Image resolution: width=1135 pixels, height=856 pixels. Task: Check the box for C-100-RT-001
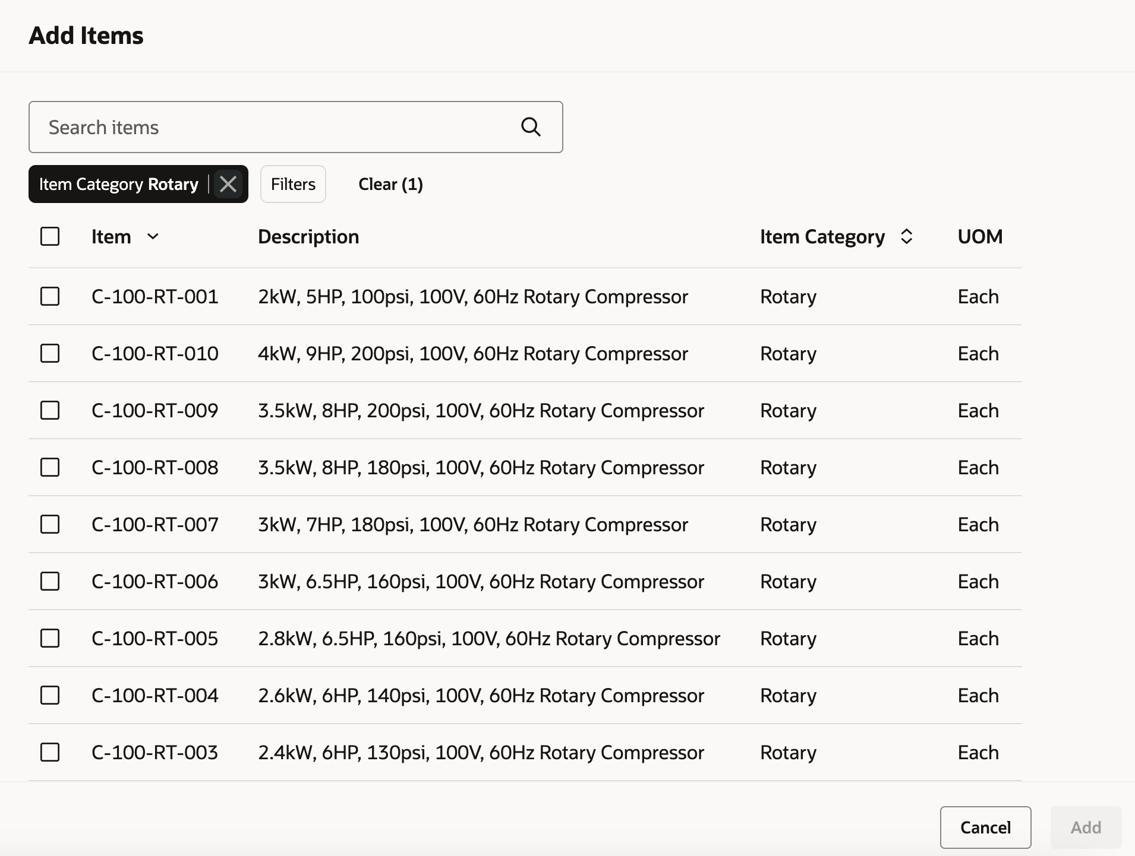[x=50, y=296]
